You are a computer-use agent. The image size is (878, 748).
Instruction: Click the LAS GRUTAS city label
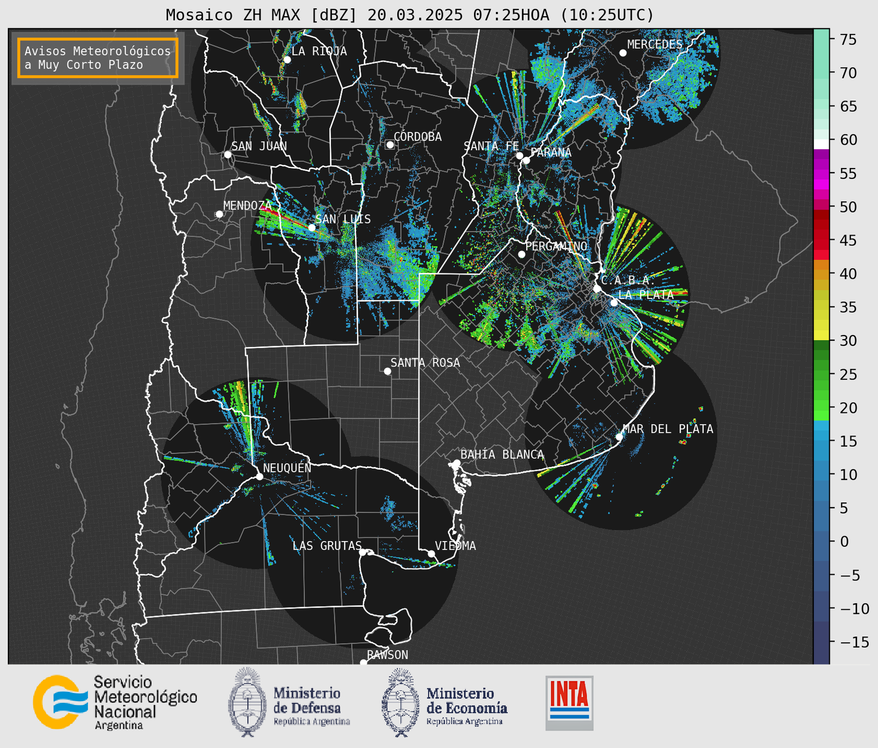point(327,546)
